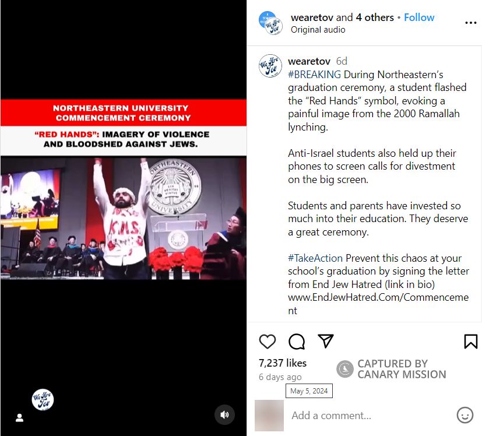Open comments via speech bubble icon
Image resolution: width=482 pixels, height=436 pixels.
(x=297, y=342)
